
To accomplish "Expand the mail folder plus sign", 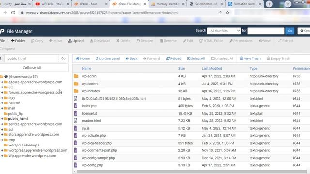I will [2, 108].
